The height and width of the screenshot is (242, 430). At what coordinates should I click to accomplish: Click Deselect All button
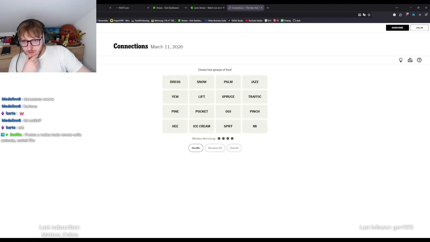(215, 148)
